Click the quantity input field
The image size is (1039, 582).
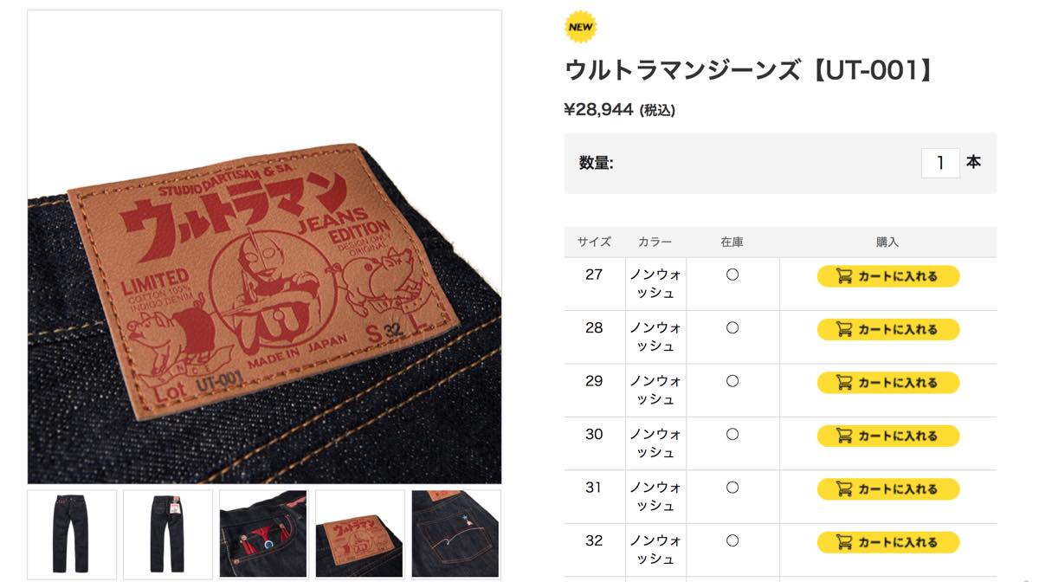940,163
